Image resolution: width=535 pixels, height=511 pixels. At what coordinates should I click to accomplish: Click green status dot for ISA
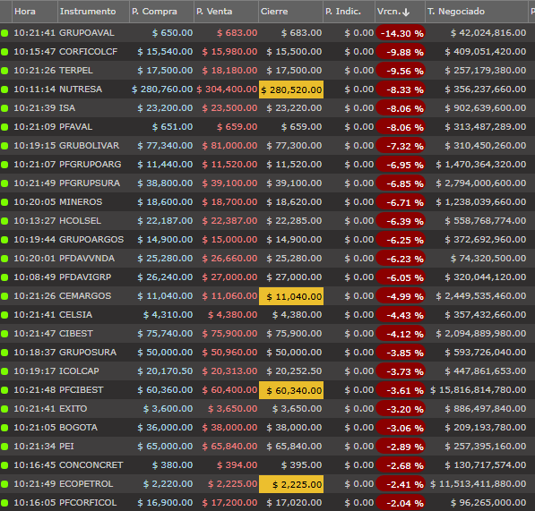click(x=4, y=108)
